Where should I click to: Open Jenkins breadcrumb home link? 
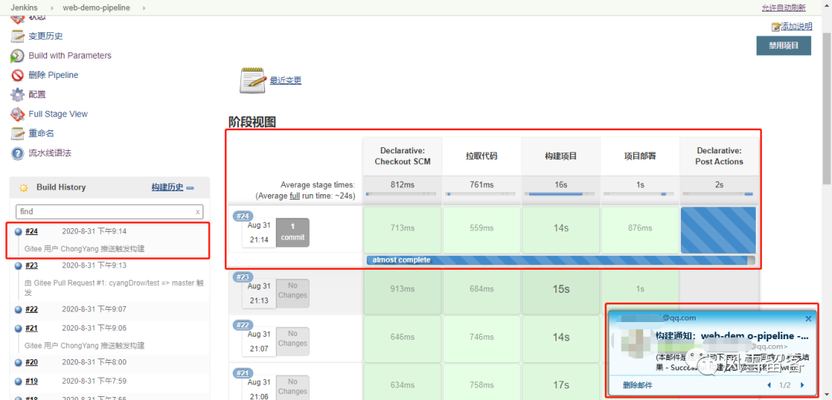(x=24, y=8)
